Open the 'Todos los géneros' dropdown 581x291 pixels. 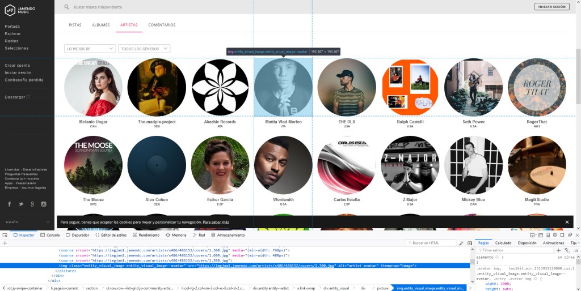(144, 49)
